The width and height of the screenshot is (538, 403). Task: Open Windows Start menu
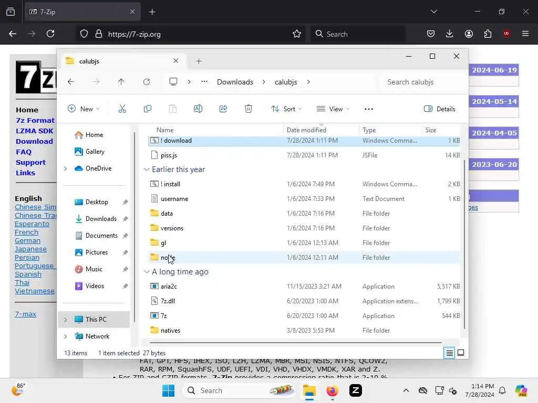pos(168,390)
